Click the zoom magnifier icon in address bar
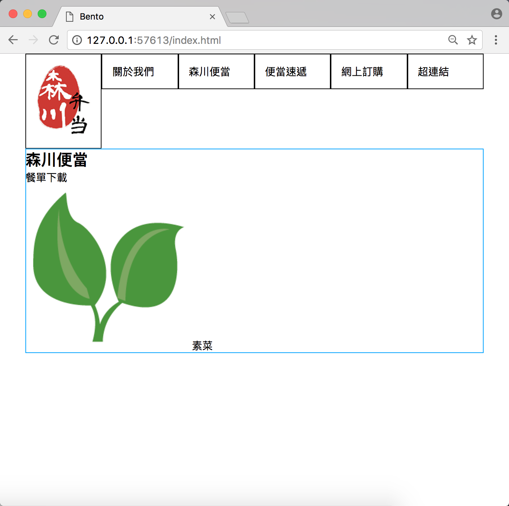 pyautogui.click(x=453, y=40)
